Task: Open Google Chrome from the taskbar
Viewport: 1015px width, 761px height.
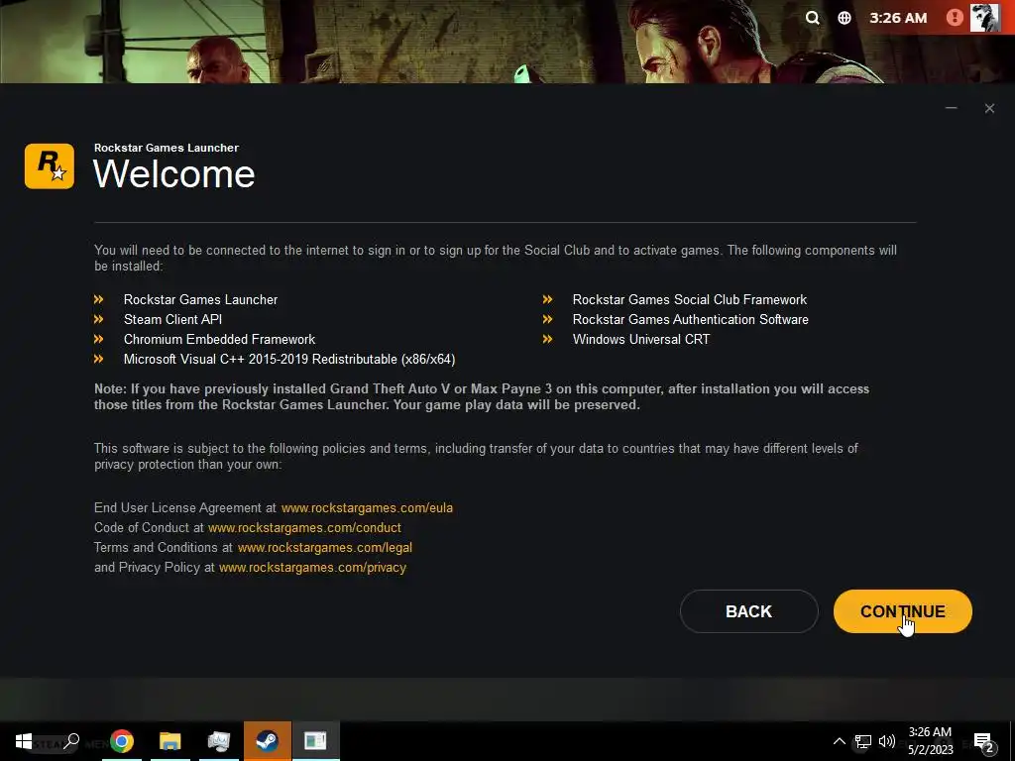Action: click(x=121, y=741)
